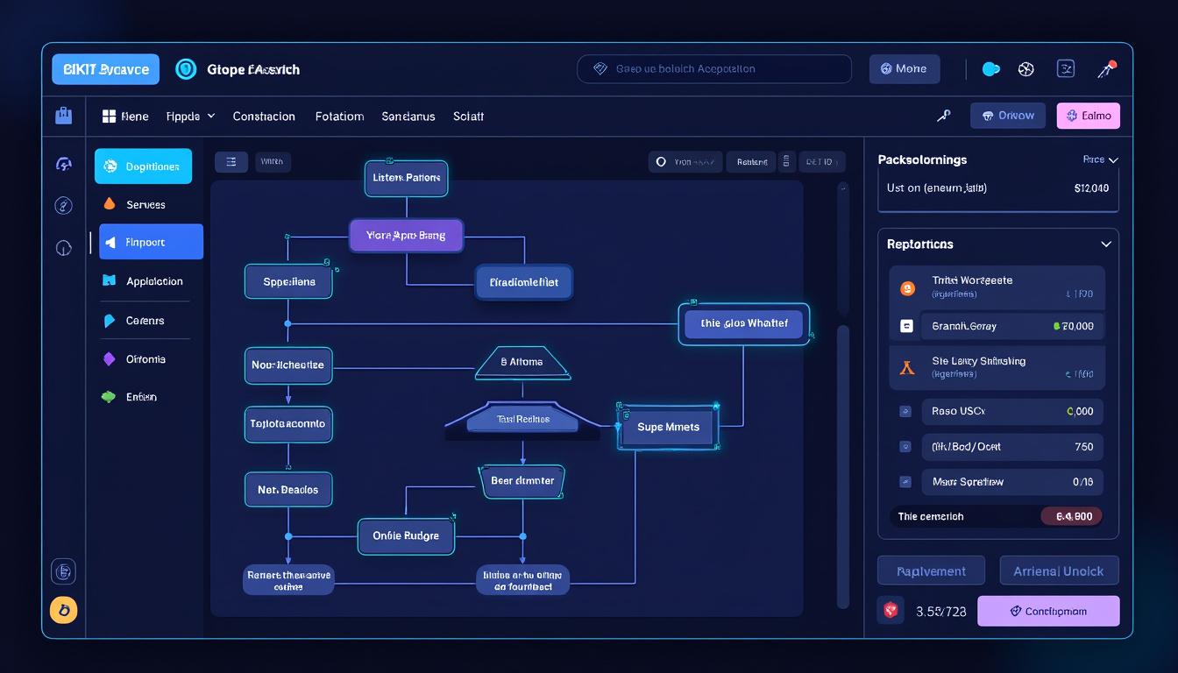Toggle the checkbox beside Raso USCx
The height and width of the screenshot is (673, 1178).
pyautogui.click(x=905, y=411)
